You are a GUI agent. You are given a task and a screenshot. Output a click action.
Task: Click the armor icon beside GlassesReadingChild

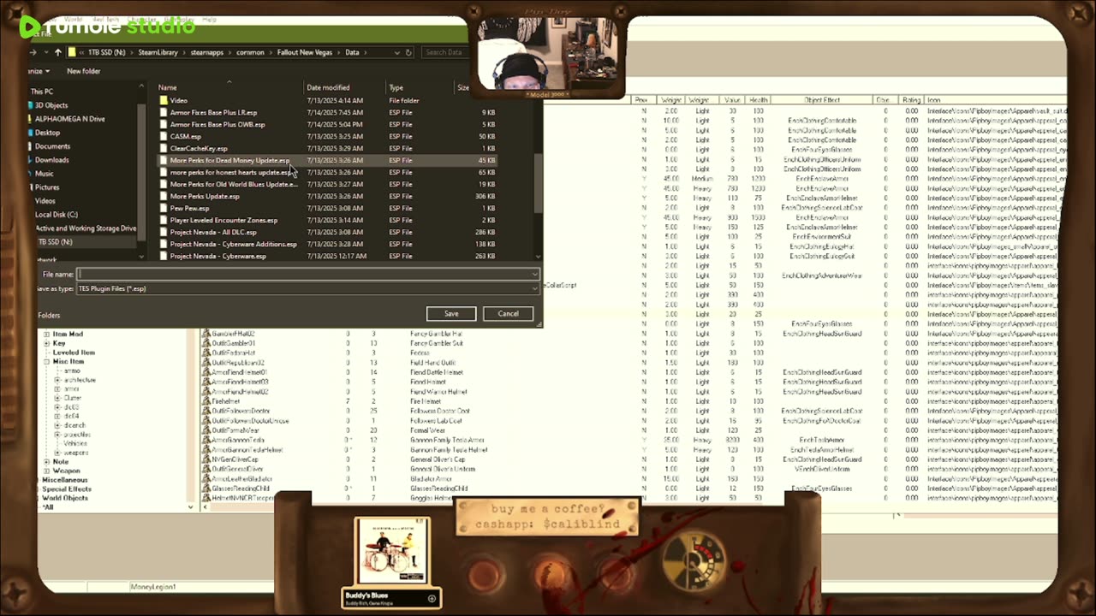coord(205,489)
